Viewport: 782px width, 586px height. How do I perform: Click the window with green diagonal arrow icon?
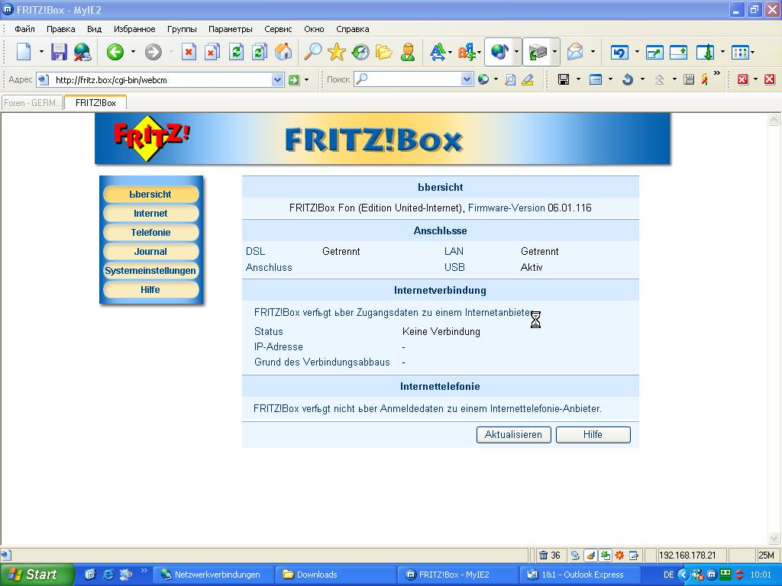pos(654,52)
